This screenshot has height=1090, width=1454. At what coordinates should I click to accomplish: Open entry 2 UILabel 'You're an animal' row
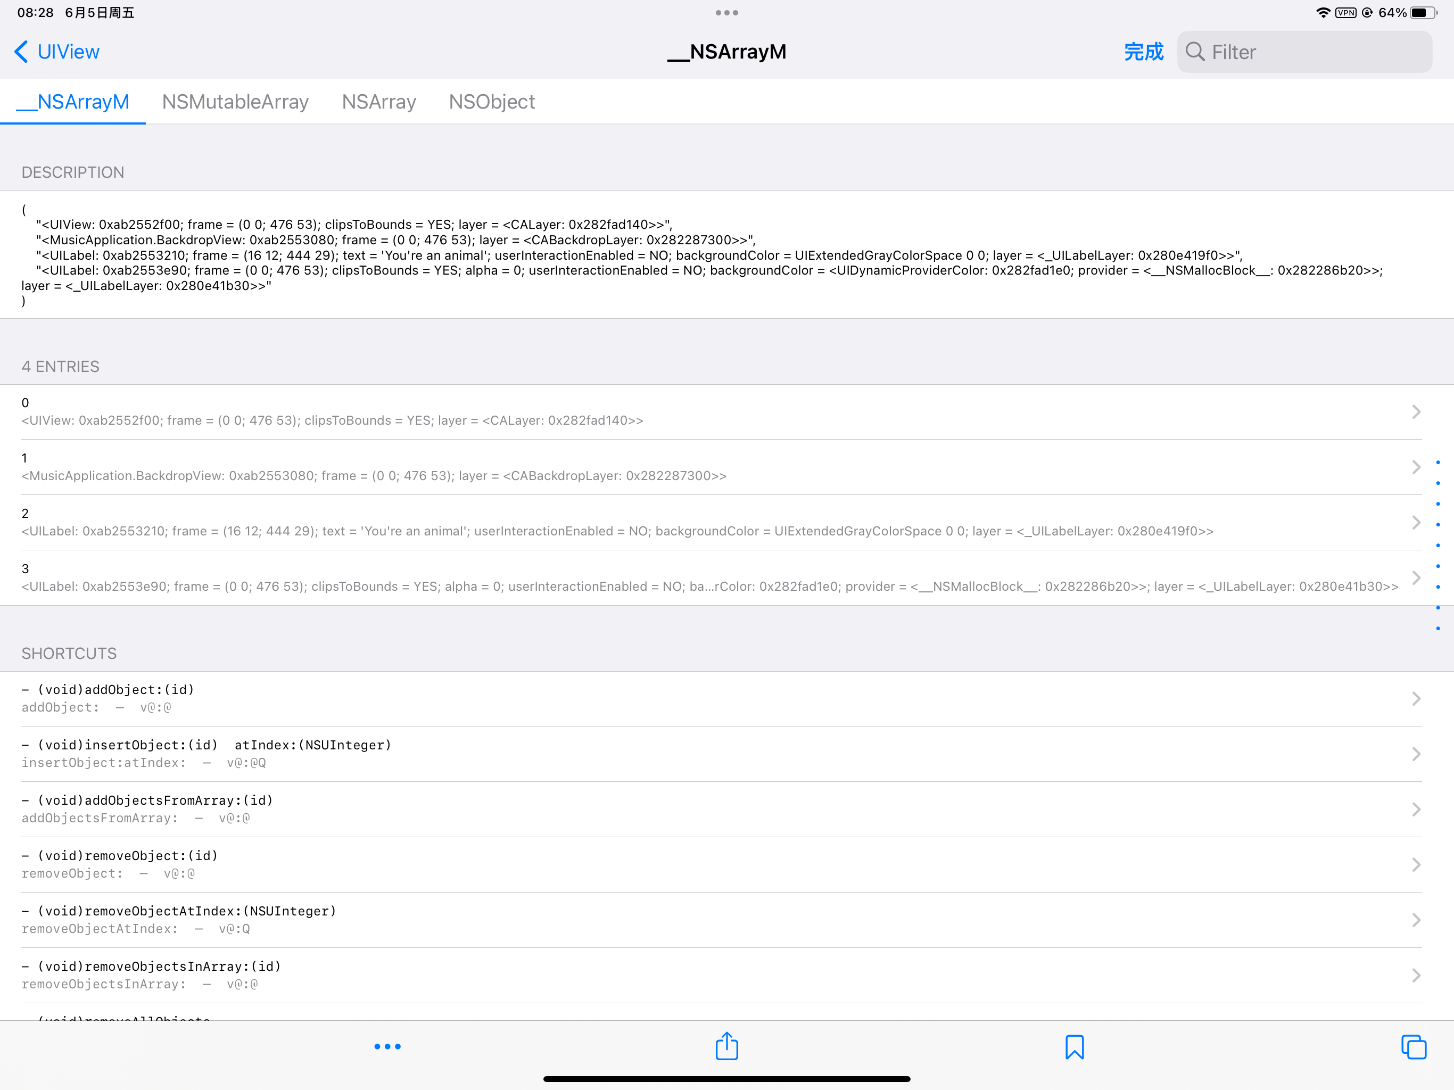pyautogui.click(x=727, y=522)
